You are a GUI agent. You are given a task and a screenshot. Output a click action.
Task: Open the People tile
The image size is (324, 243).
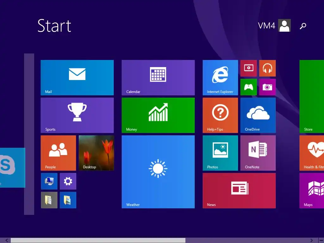click(58, 153)
